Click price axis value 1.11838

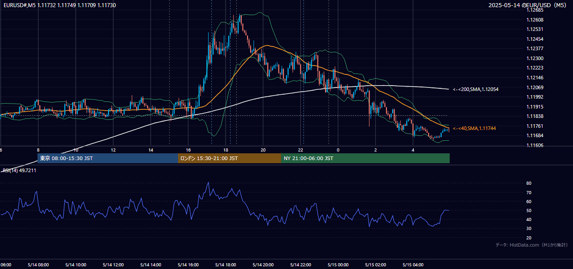pyautogui.click(x=535, y=116)
